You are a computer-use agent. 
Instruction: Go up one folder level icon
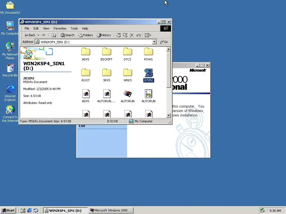(x=54, y=35)
